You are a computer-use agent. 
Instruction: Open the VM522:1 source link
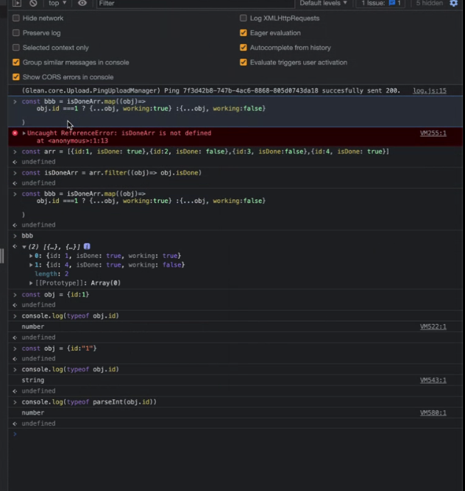[433, 326]
